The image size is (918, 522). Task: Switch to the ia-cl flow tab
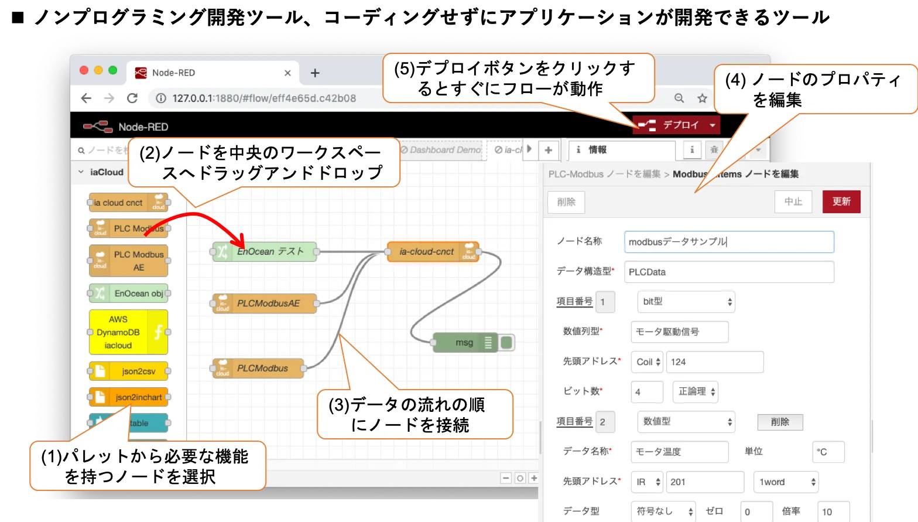[507, 150]
